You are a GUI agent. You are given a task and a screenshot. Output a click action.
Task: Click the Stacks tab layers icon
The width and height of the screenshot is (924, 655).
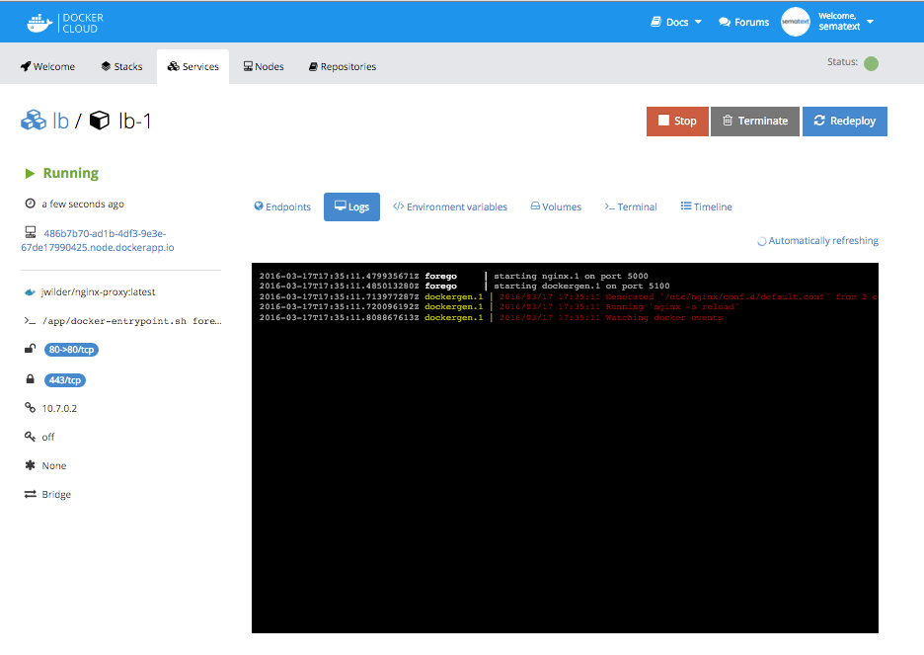(x=106, y=66)
